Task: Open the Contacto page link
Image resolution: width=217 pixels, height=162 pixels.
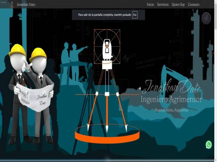Action: tap(193, 4)
